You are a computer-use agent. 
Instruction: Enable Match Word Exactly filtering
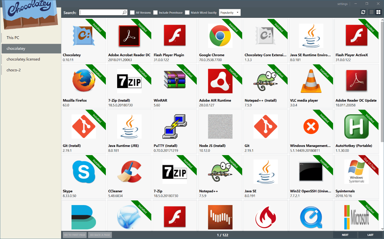pyautogui.click(x=187, y=12)
